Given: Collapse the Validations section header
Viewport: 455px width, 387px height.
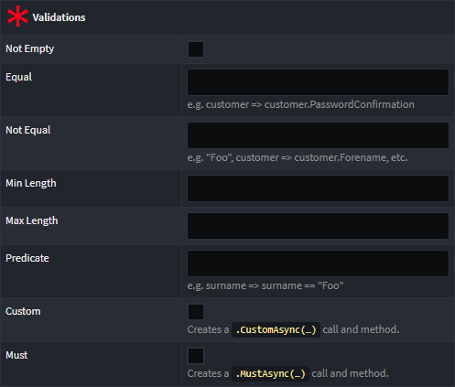Looking at the screenshot, I should [x=227, y=17].
